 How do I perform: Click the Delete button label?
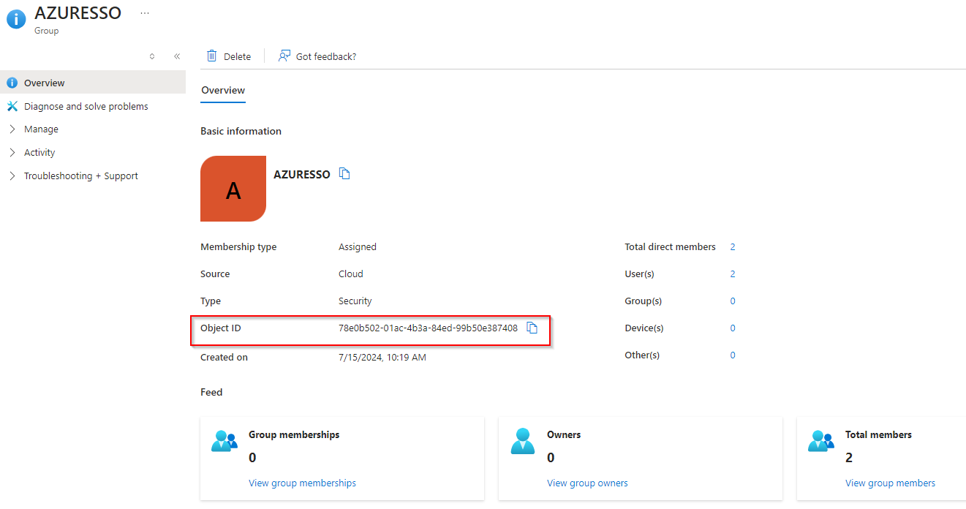point(237,56)
